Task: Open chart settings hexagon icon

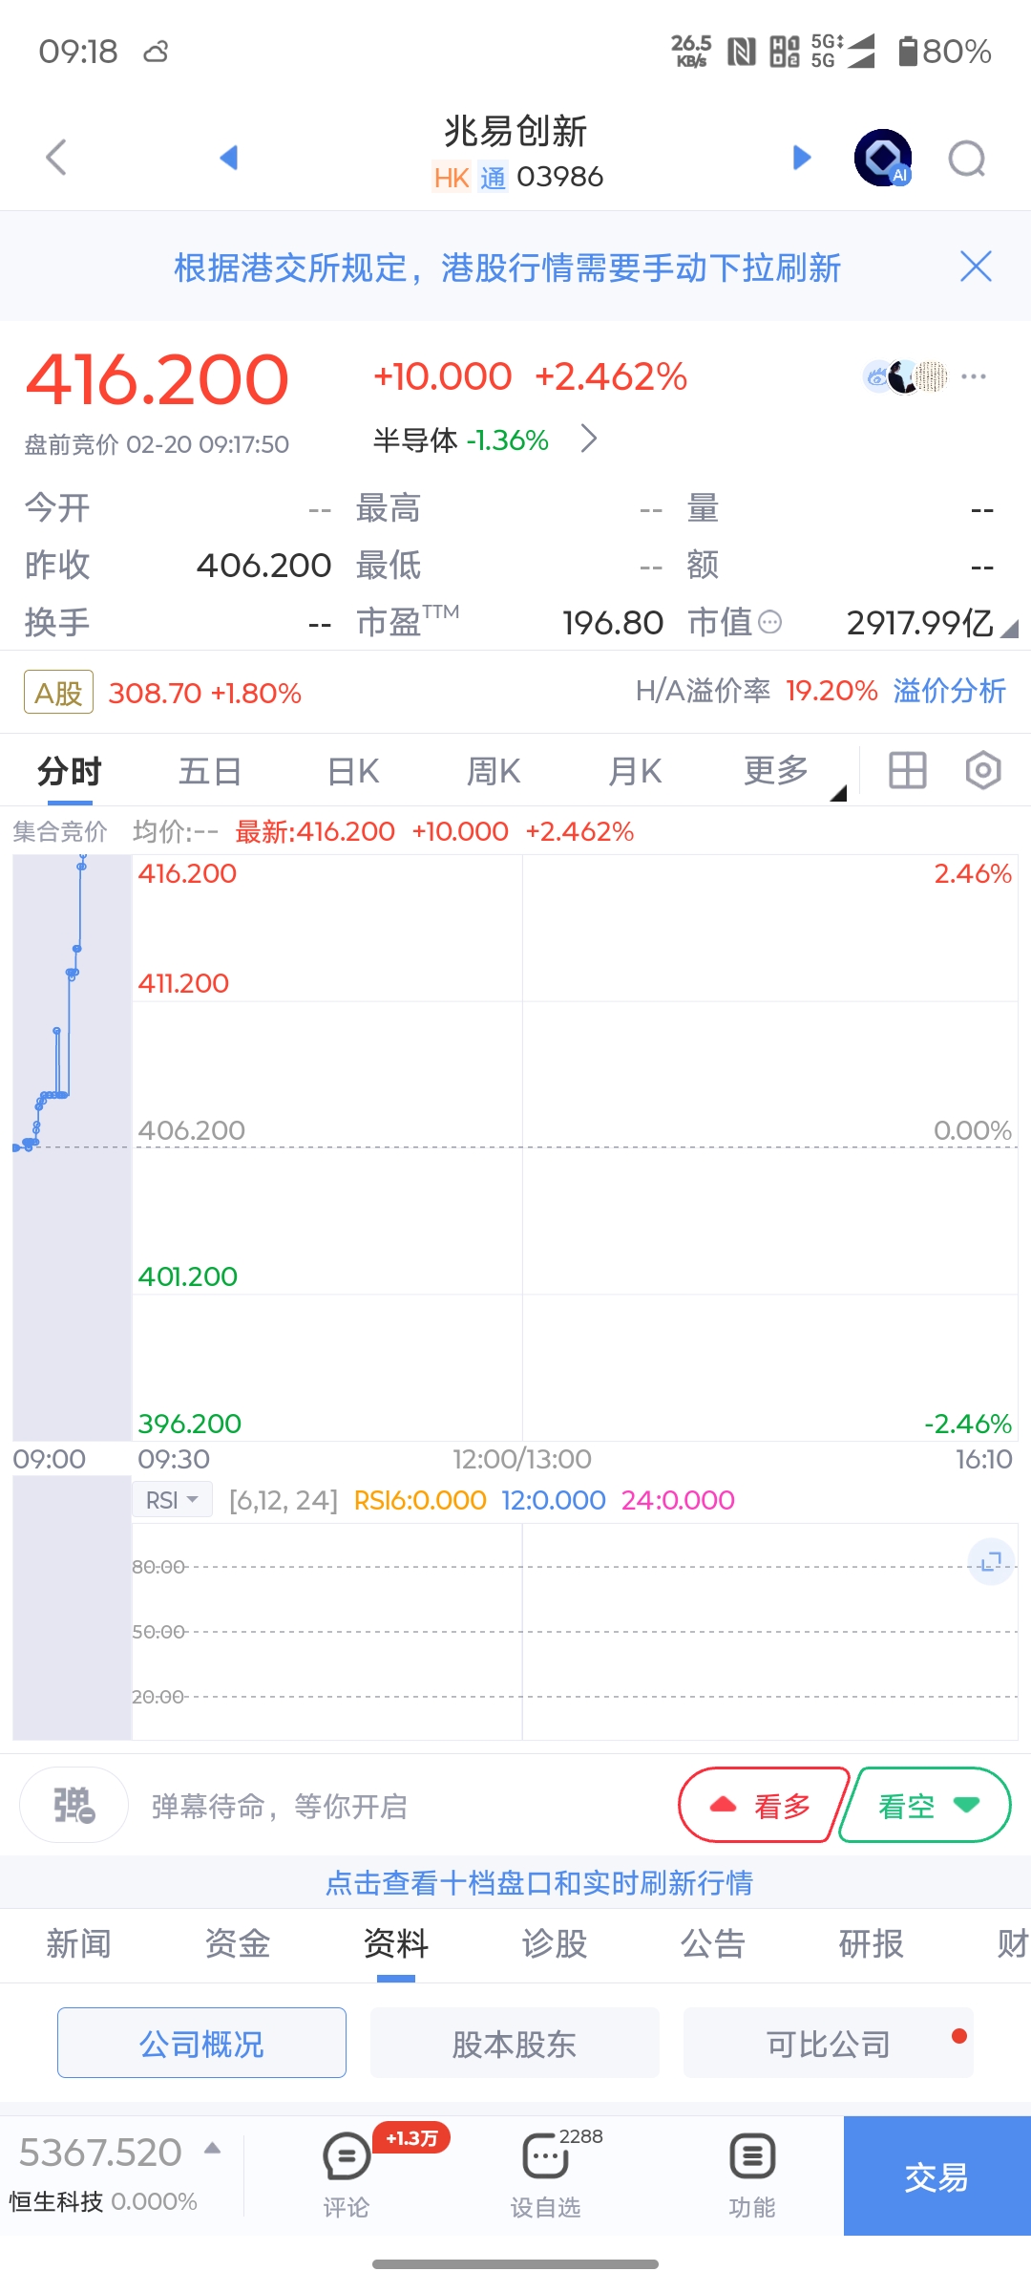Action: tap(982, 770)
